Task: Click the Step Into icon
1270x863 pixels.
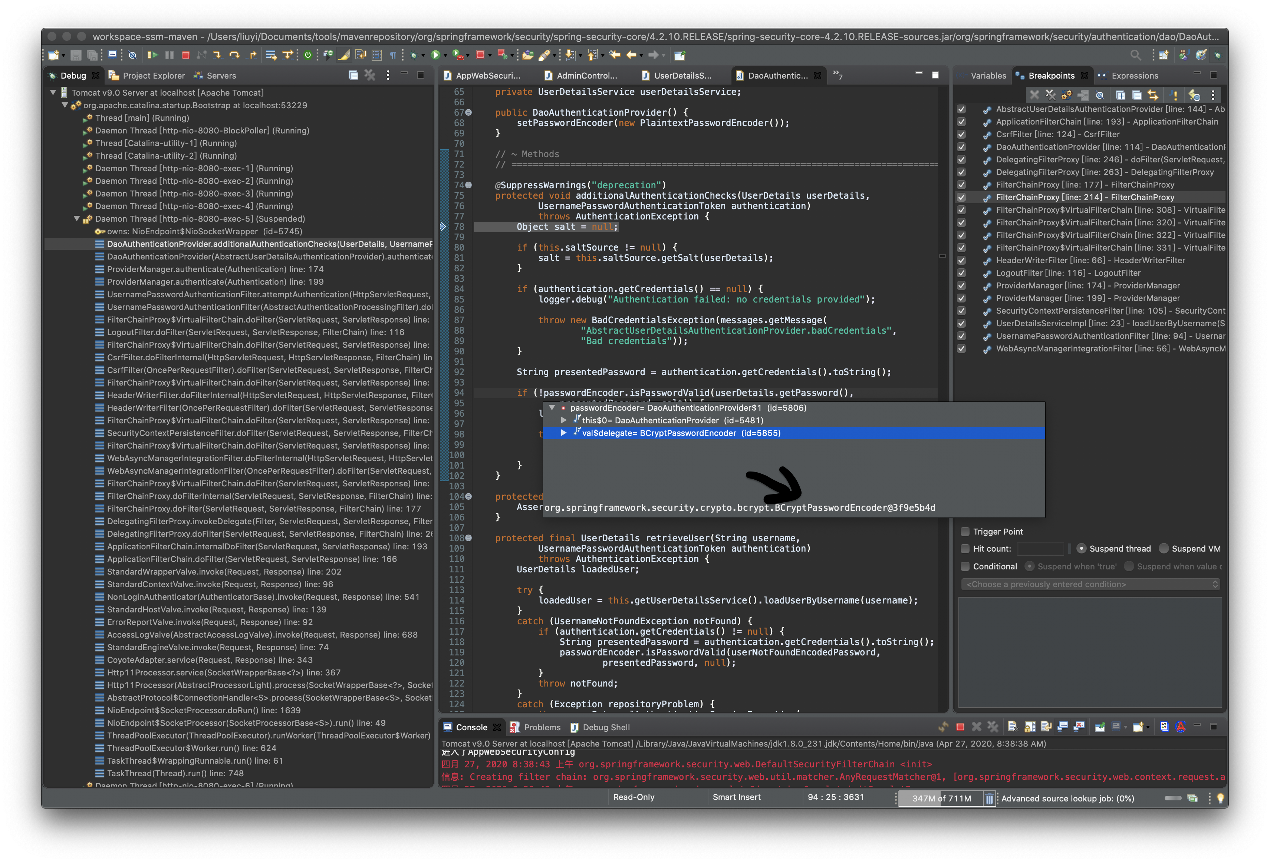Action: tap(217, 55)
